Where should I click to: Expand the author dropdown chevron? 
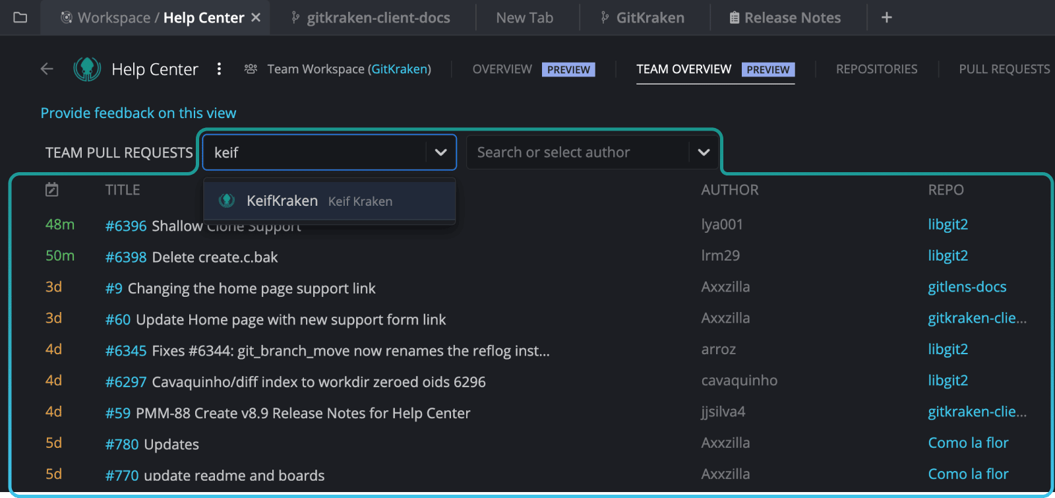[x=704, y=152]
